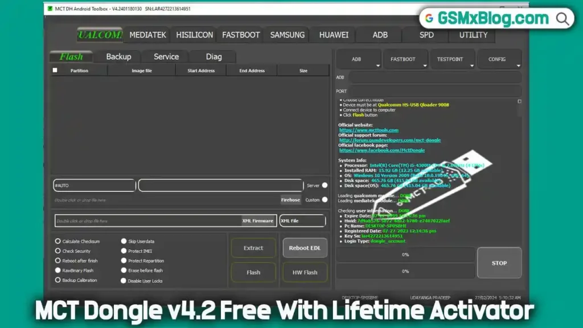This screenshot has height=328, width=583.
Task: Enable Calculate Checksum option
Action: [58, 241]
